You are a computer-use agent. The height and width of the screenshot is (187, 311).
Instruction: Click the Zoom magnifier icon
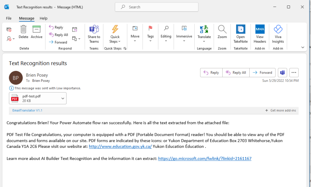(222, 29)
